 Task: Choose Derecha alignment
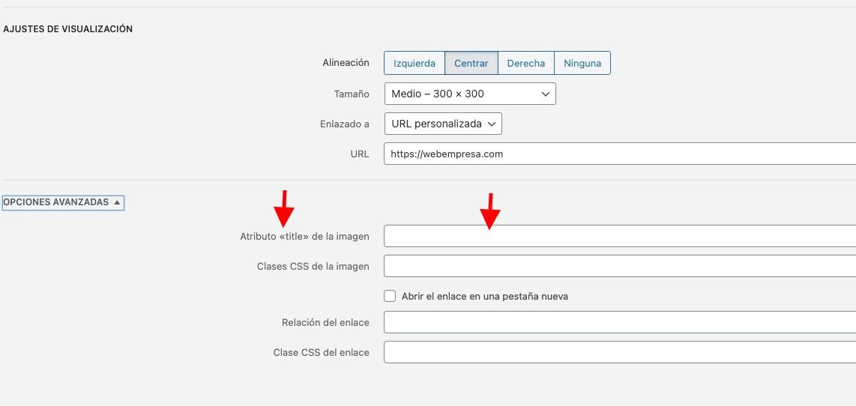[525, 64]
